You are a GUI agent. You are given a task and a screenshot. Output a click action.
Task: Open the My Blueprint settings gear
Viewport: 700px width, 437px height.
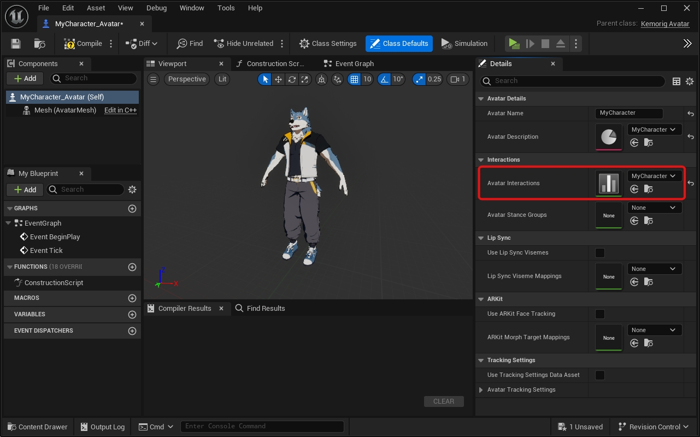132,190
